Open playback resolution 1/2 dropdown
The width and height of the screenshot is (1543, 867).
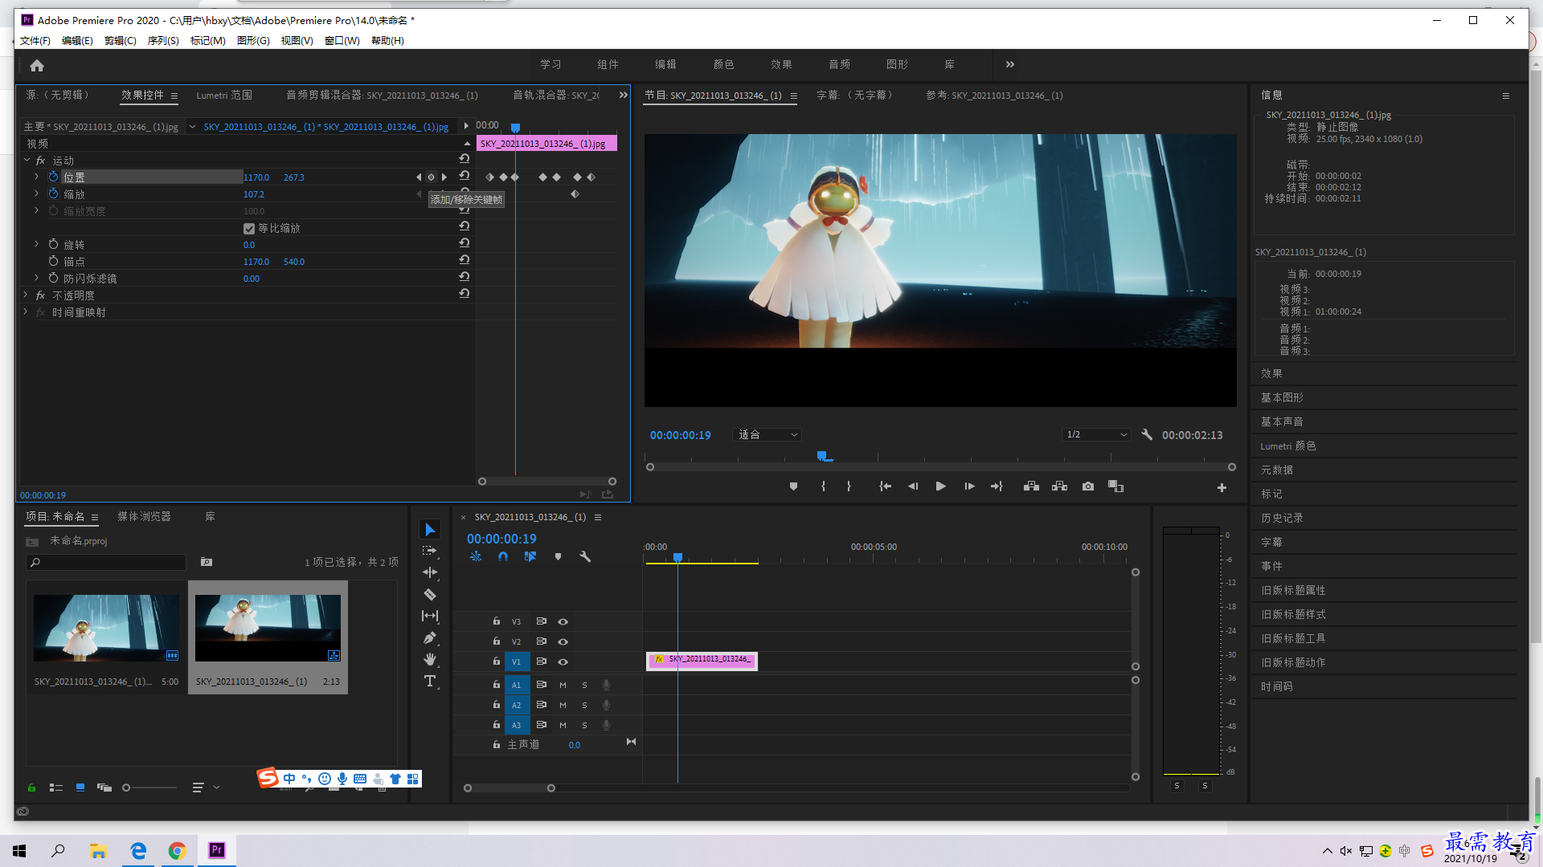tap(1097, 434)
